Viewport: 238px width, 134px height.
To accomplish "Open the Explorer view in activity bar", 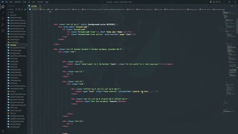I will pyautogui.click(x=3, y=7).
